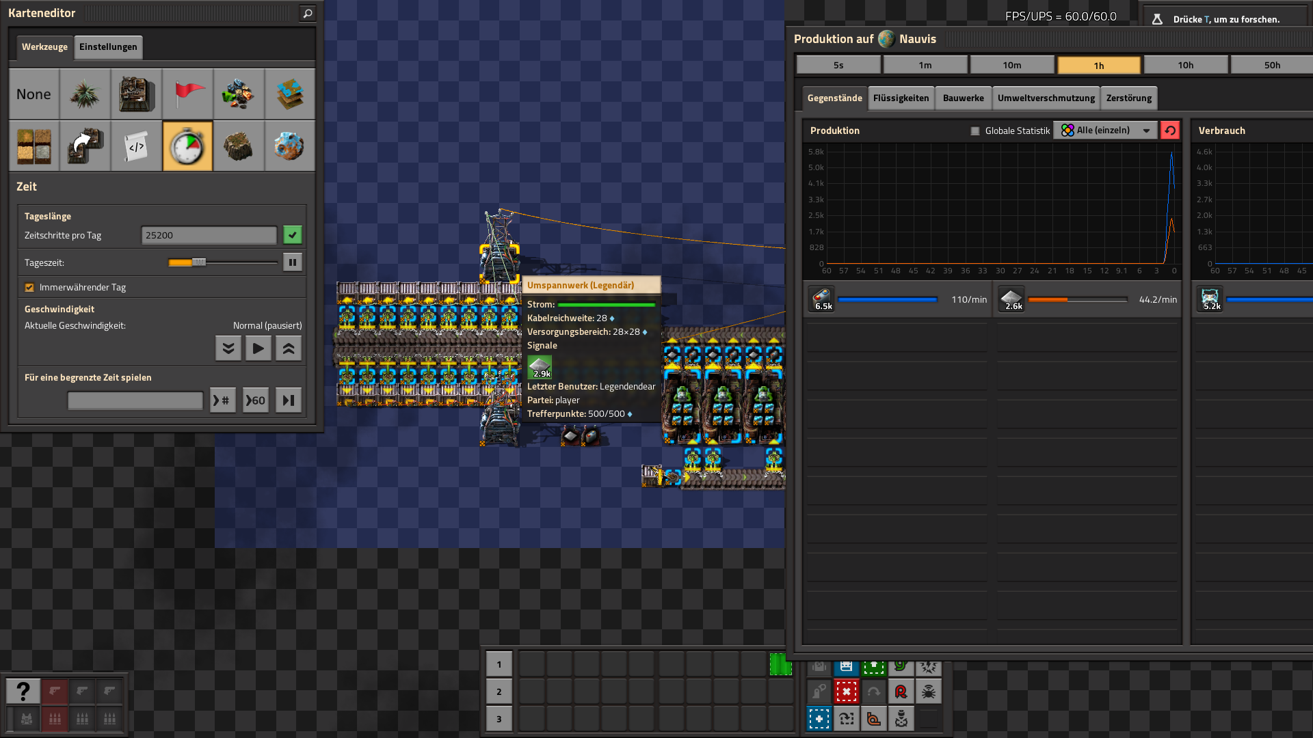Select the highlighted red pistol weapon slot

click(x=55, y=692)
